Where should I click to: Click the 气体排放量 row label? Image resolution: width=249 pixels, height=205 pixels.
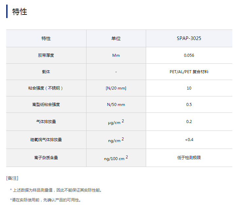click(46, 122)
